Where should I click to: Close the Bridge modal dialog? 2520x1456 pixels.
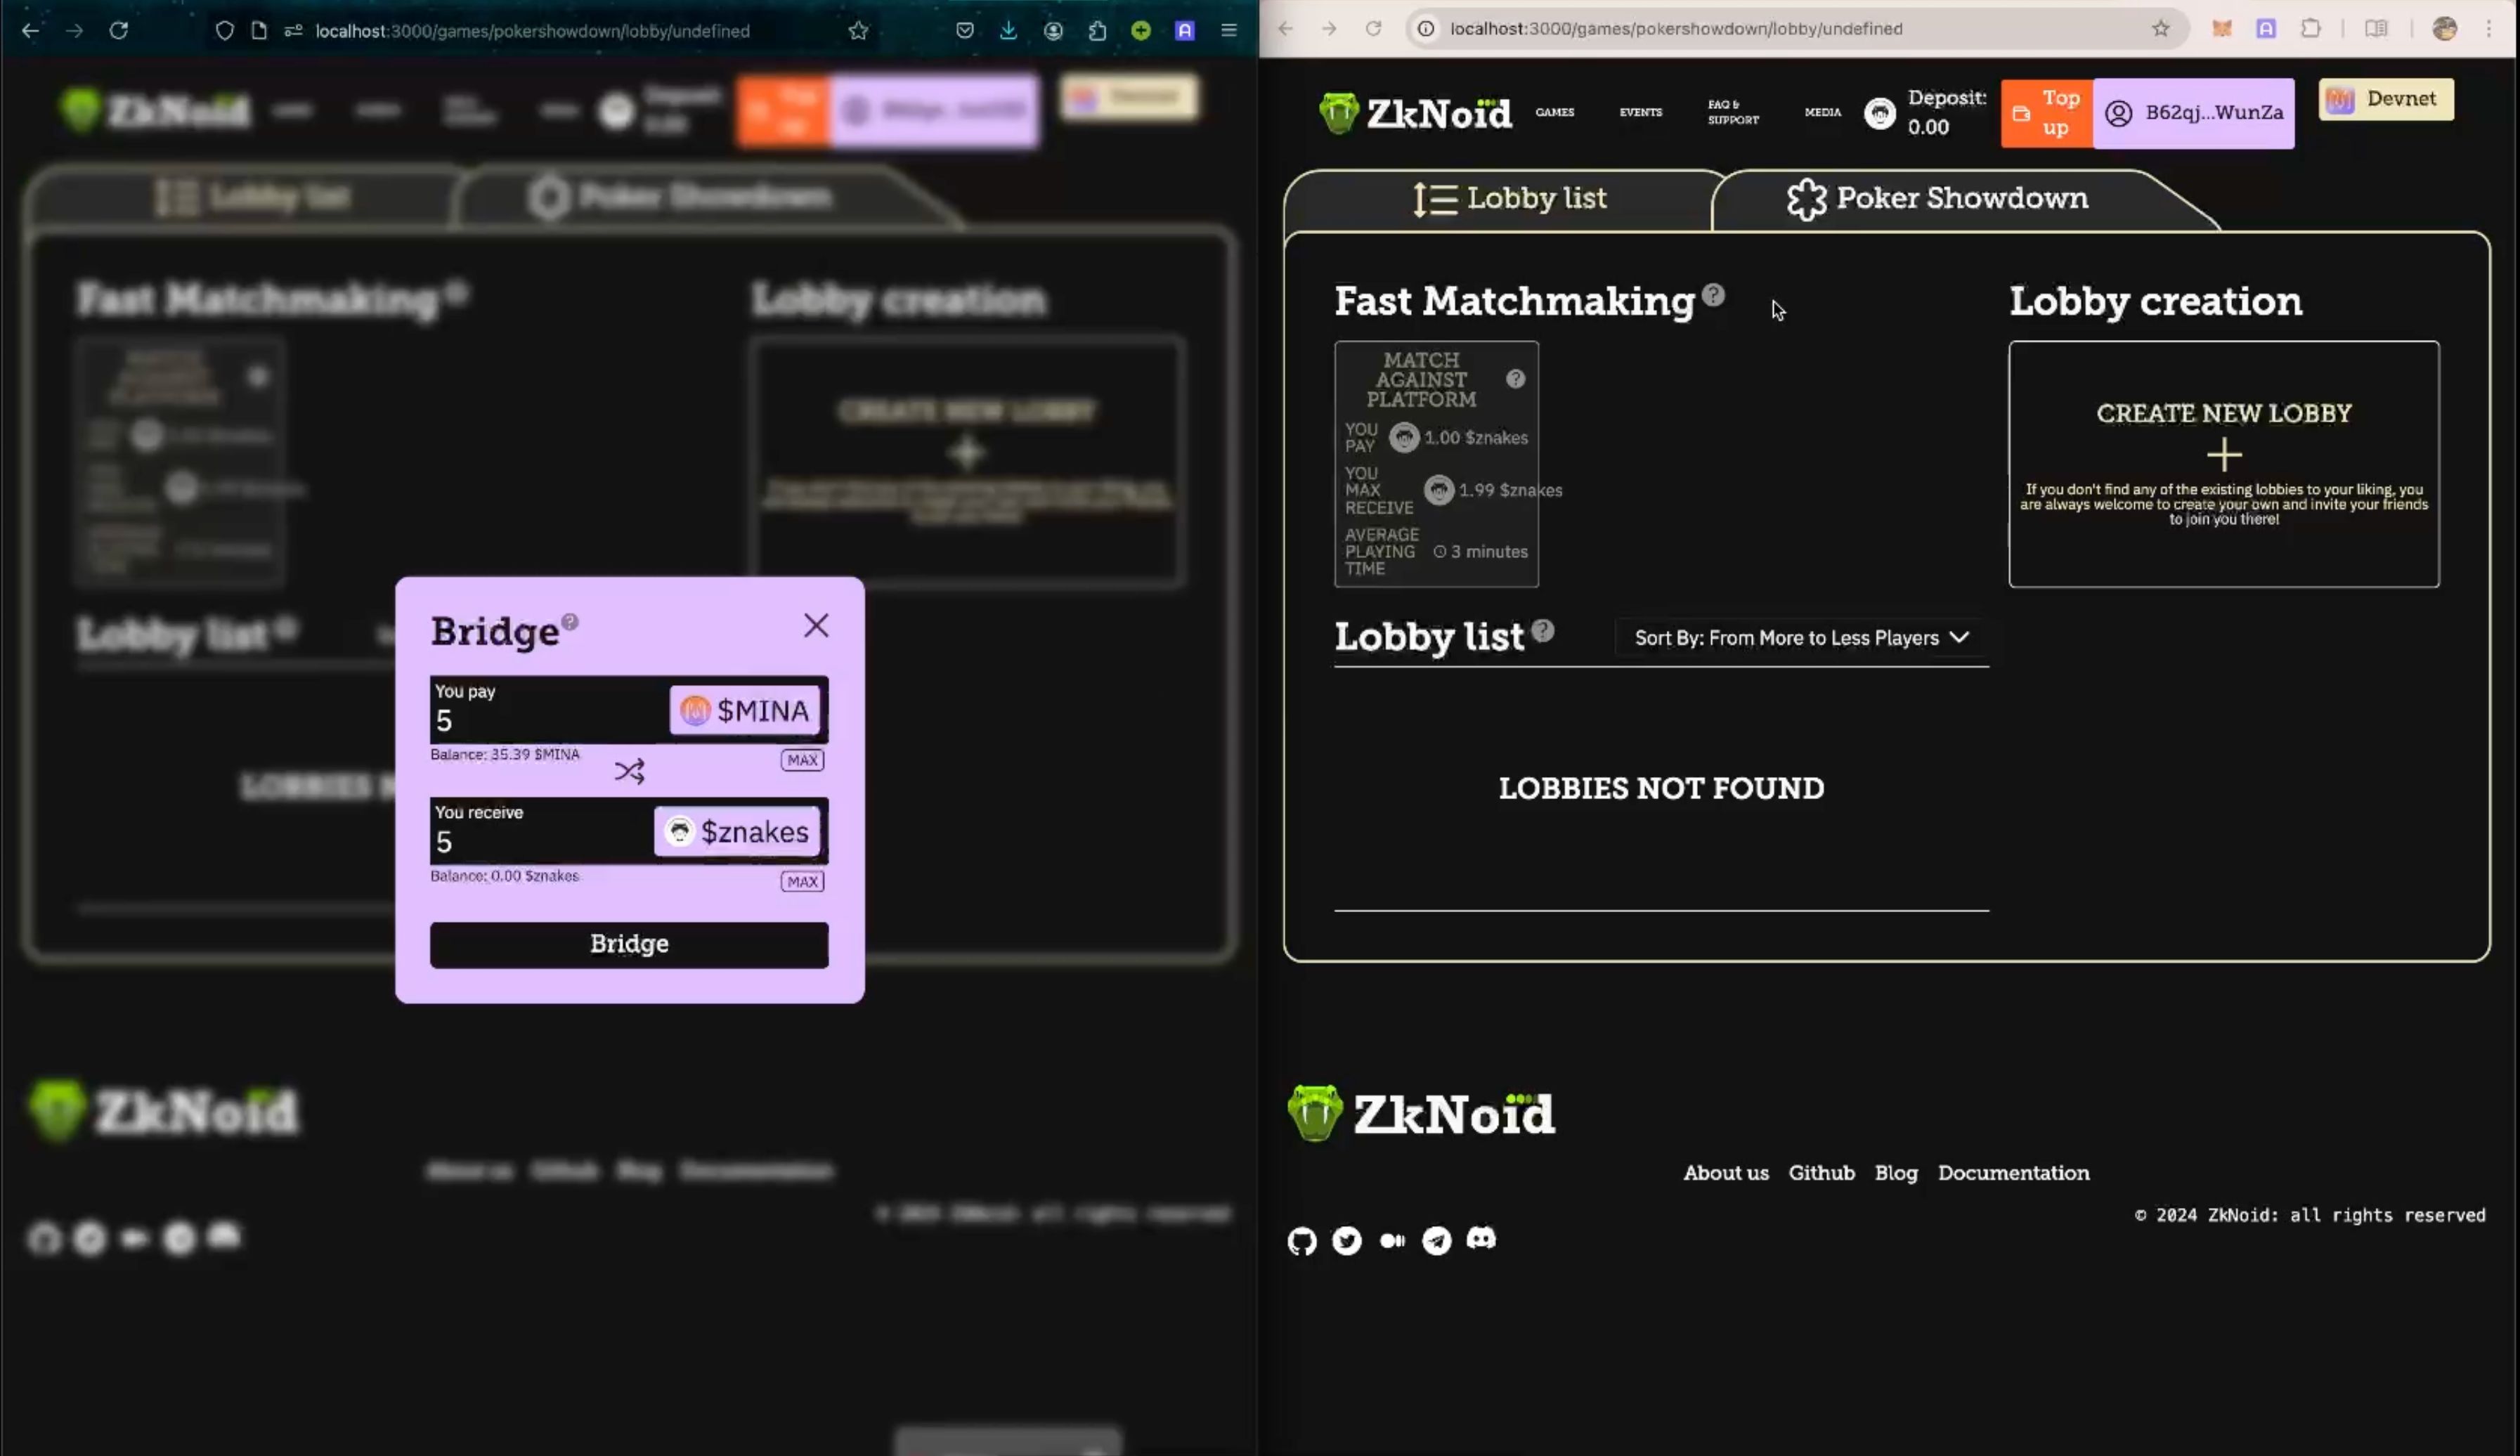click(x=817, y=624)
